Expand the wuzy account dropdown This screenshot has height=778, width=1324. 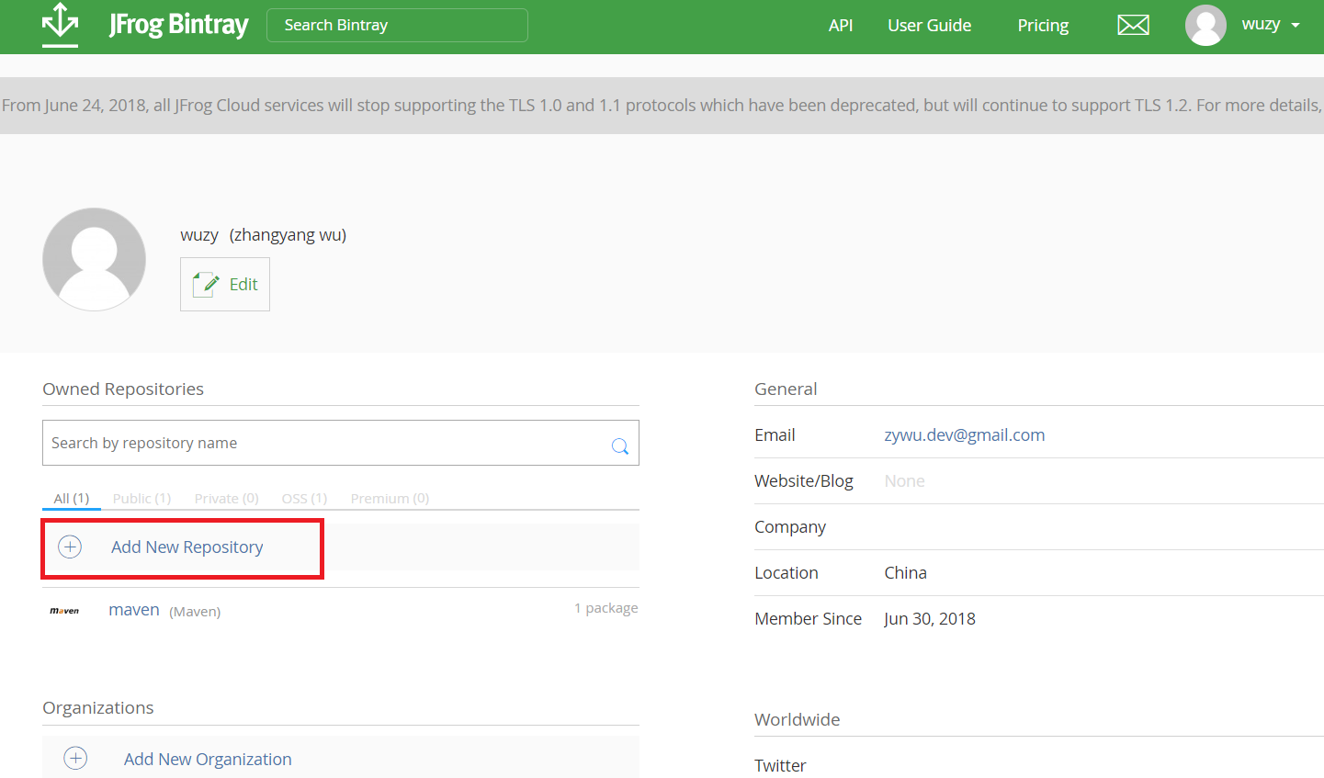point(1295,26)
